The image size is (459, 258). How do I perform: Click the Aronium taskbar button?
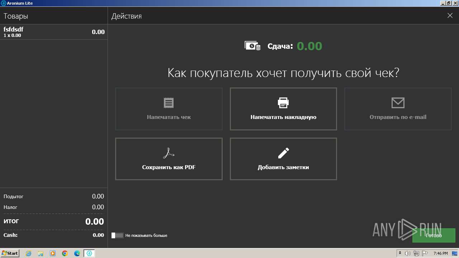[x=89, y=253]
